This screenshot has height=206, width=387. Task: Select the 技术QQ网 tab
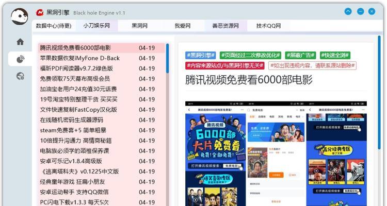[268, 26]
